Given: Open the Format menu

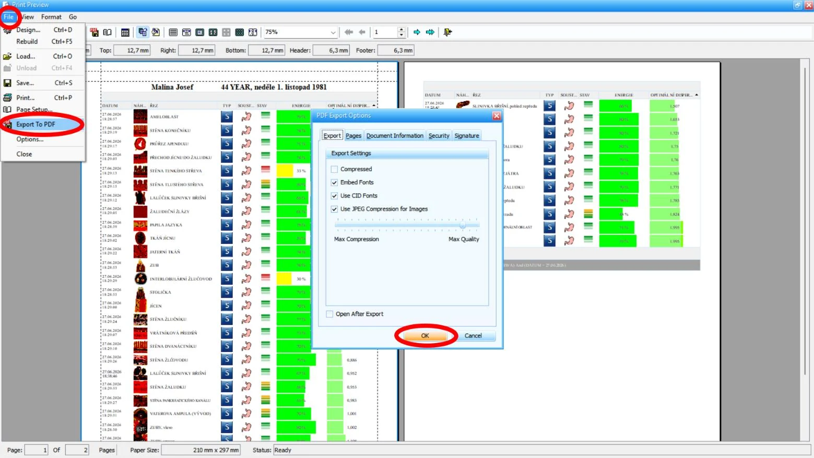Looking at the screenshot, I should point(51,17).
